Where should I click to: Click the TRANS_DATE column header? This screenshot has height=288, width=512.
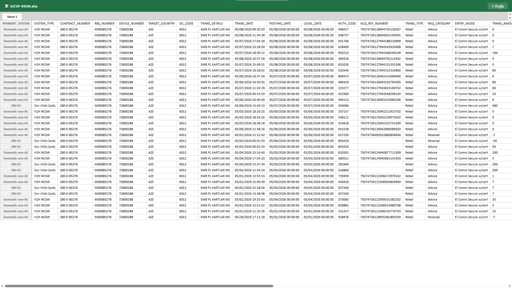[x=250, y=23]
